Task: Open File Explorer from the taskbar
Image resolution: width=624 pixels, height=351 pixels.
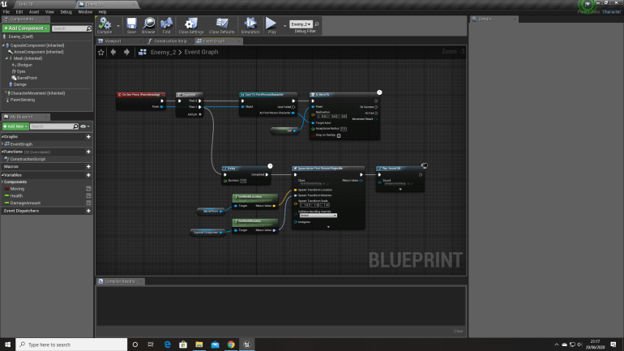Action: [199, 345]
